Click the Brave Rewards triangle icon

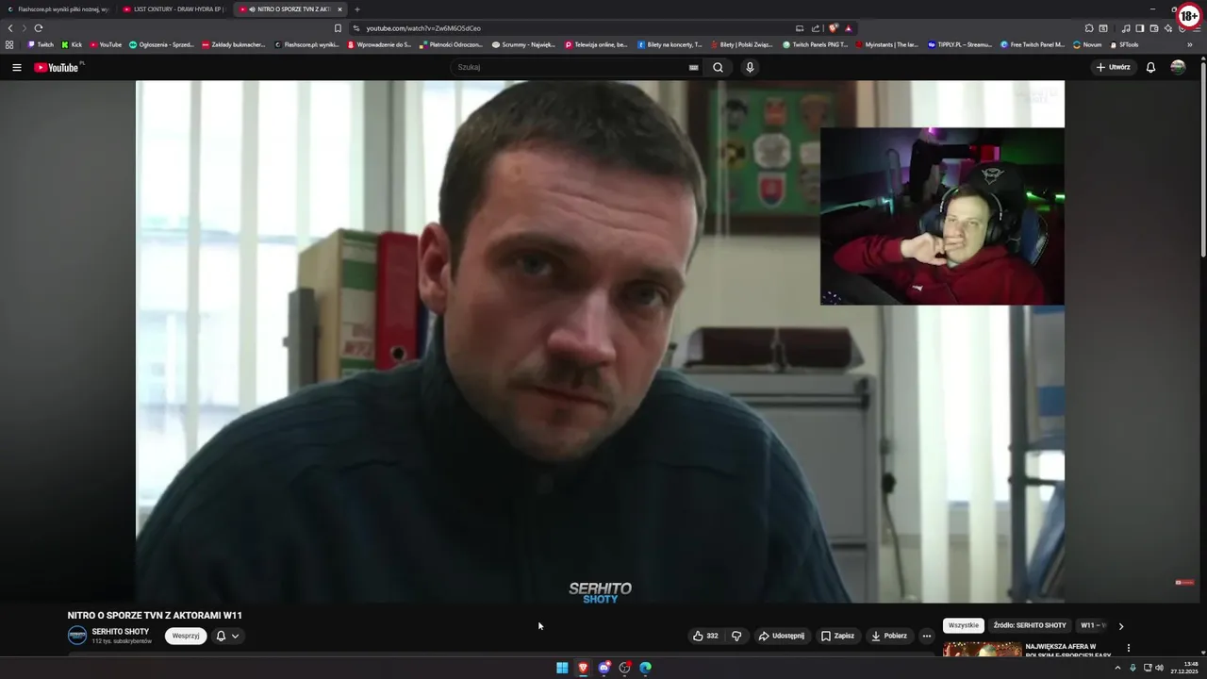pos(849,28)
